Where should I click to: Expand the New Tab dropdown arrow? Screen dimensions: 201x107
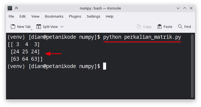(x=32, y=30)
